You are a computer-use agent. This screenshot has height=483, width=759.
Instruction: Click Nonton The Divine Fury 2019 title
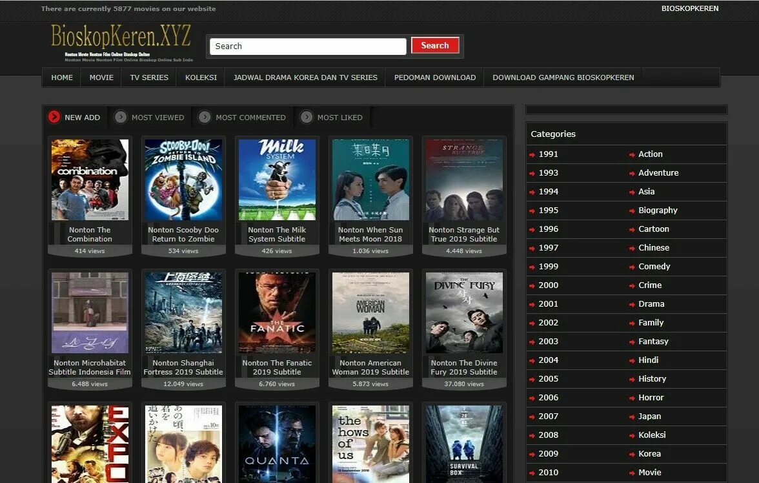pyautogui.click(x=464, y=367)
